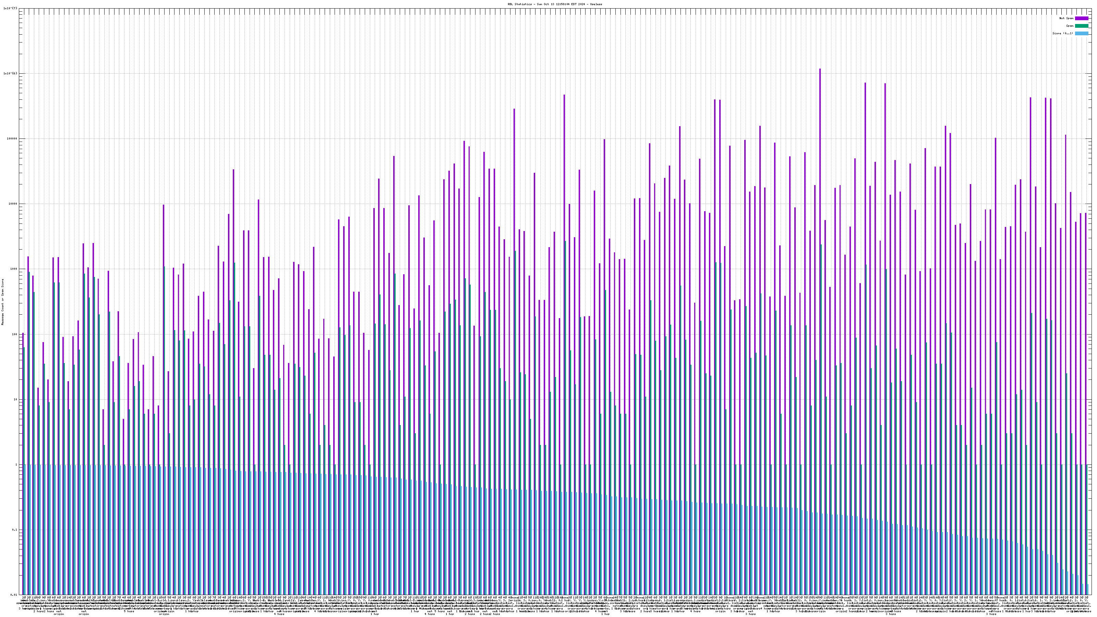
Task: Click the 1x10^(6) y-axis tick label
Action: (x=10, y=73)
